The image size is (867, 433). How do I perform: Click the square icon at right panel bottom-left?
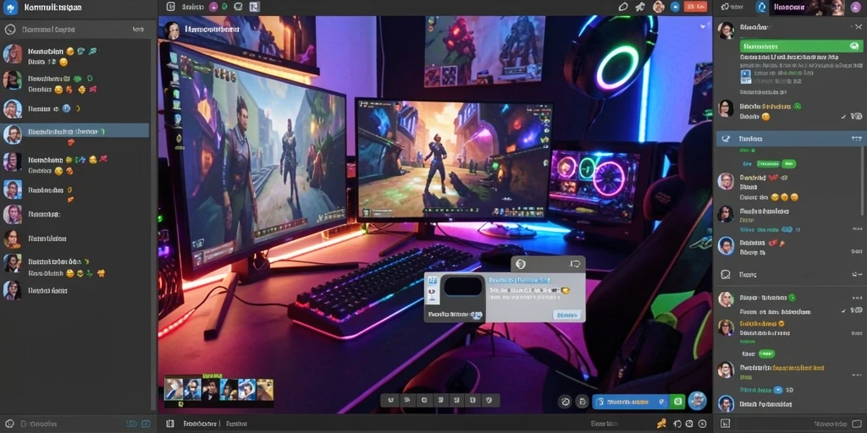[x=726, y=424]
